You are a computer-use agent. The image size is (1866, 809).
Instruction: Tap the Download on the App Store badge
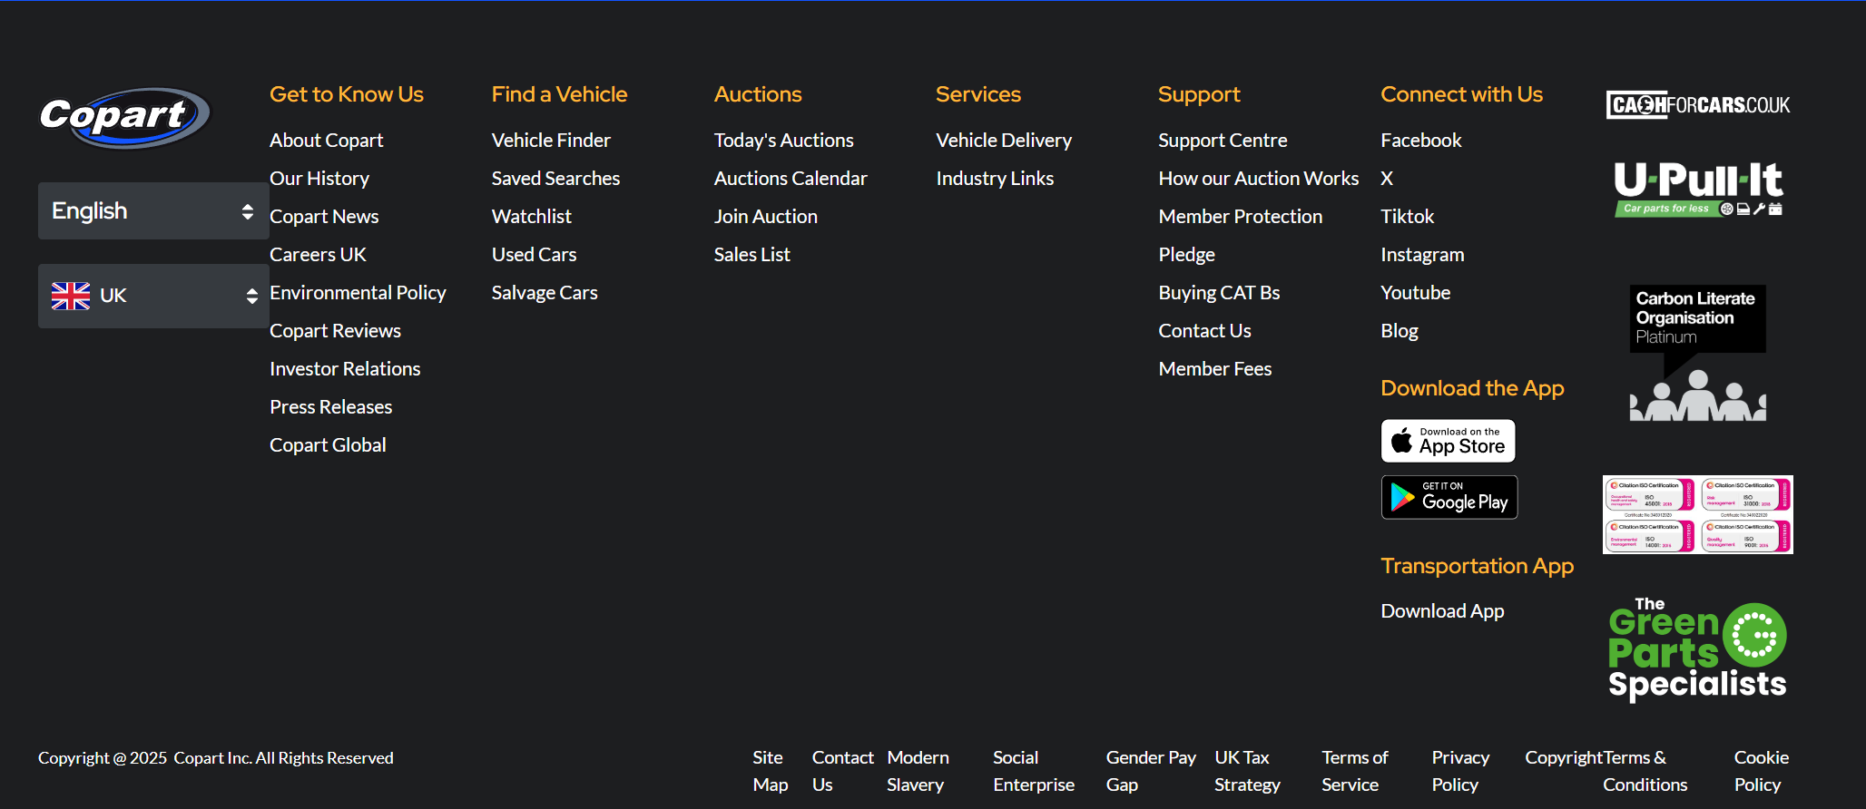[1448, 441]
